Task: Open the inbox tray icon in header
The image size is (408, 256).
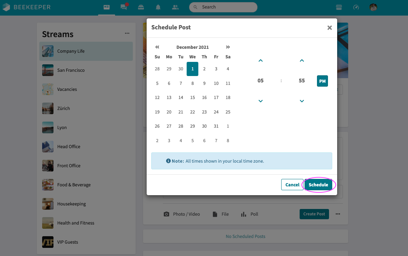Action: tap(141, 7)
